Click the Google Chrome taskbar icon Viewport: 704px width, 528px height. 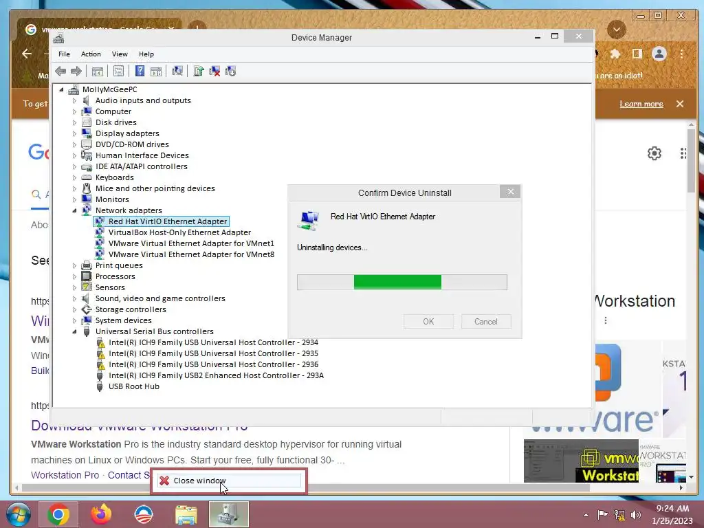click(x=58, y=514)
